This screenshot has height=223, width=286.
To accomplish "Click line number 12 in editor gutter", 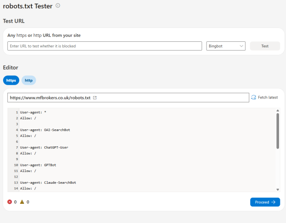I will tap(16, 177).
